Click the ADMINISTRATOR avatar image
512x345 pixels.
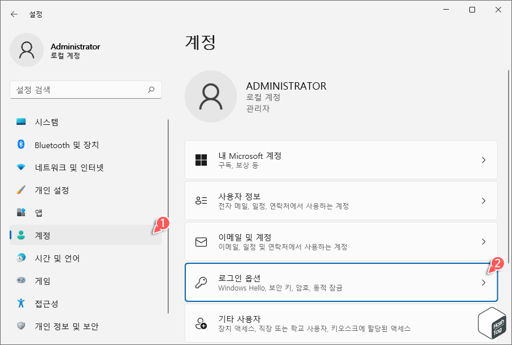(x=210, y=96)
